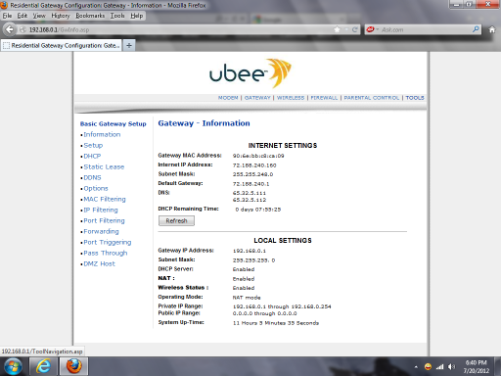Click the Firefox taskbar icon
Viewport: 501px width, 376px height.
[73, 366]
